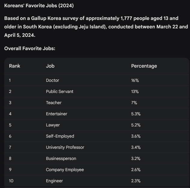Select the Doctor job cell
Viewport: 190px width, 188px height.
pyautogui.click(x=53, y=80)
